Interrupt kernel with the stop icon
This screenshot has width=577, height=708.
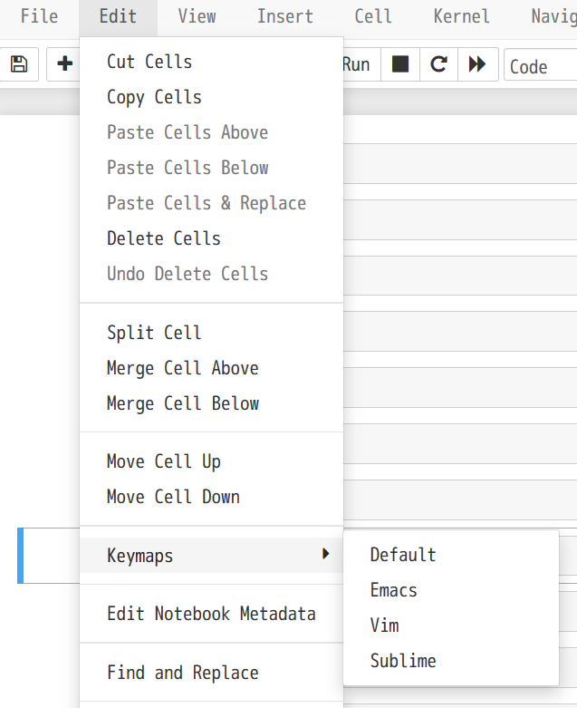400,64
